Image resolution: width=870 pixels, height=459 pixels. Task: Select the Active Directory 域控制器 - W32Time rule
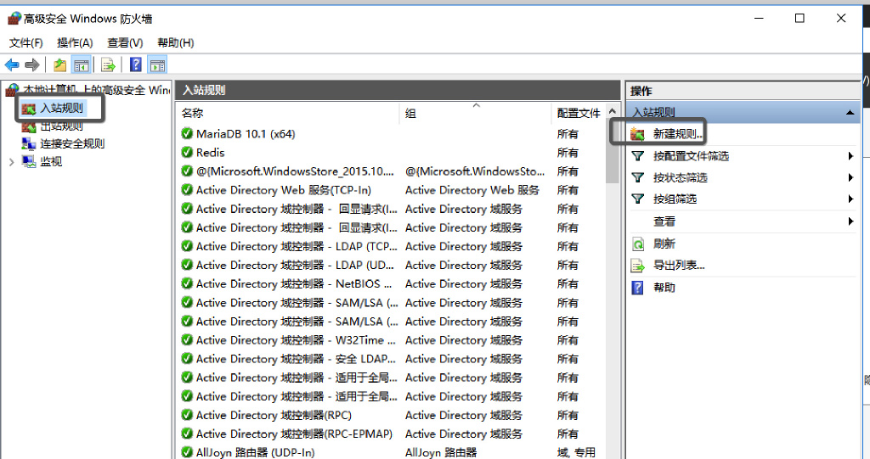296,340
